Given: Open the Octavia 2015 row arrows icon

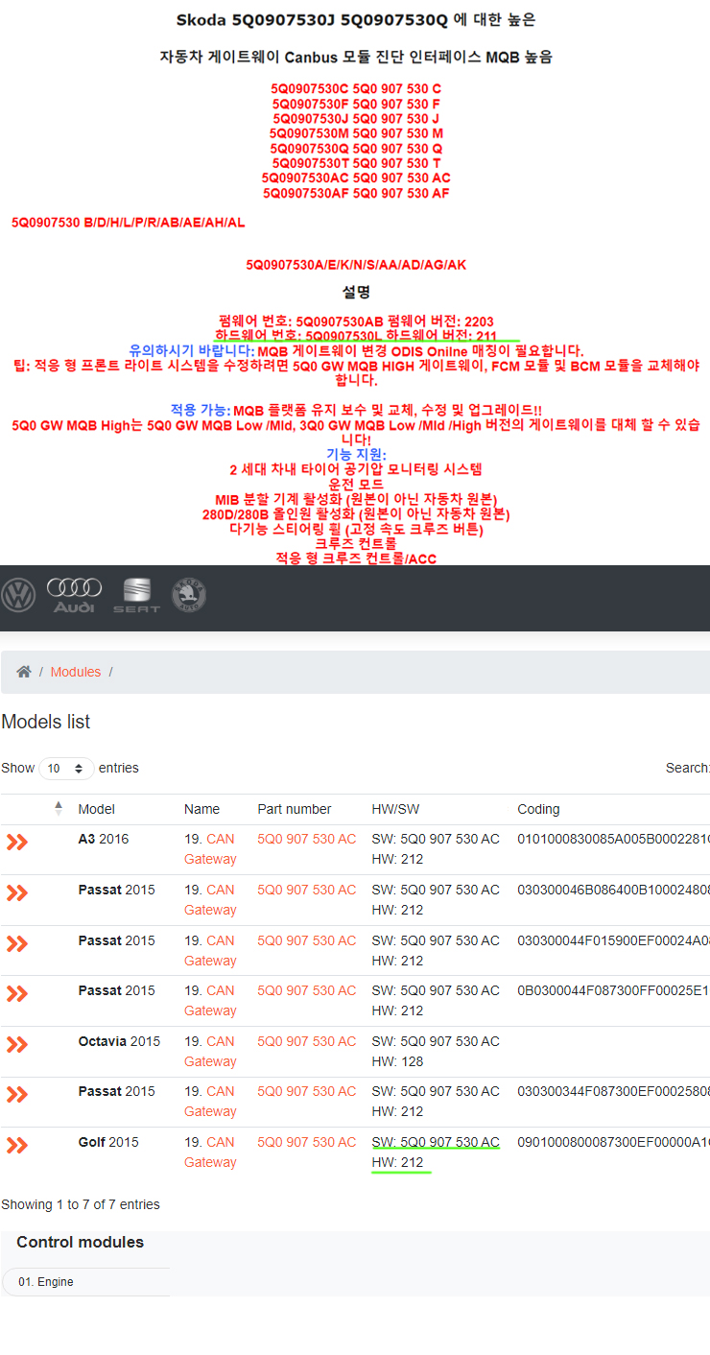Looking at the screenshot, I should [17, 1044].
